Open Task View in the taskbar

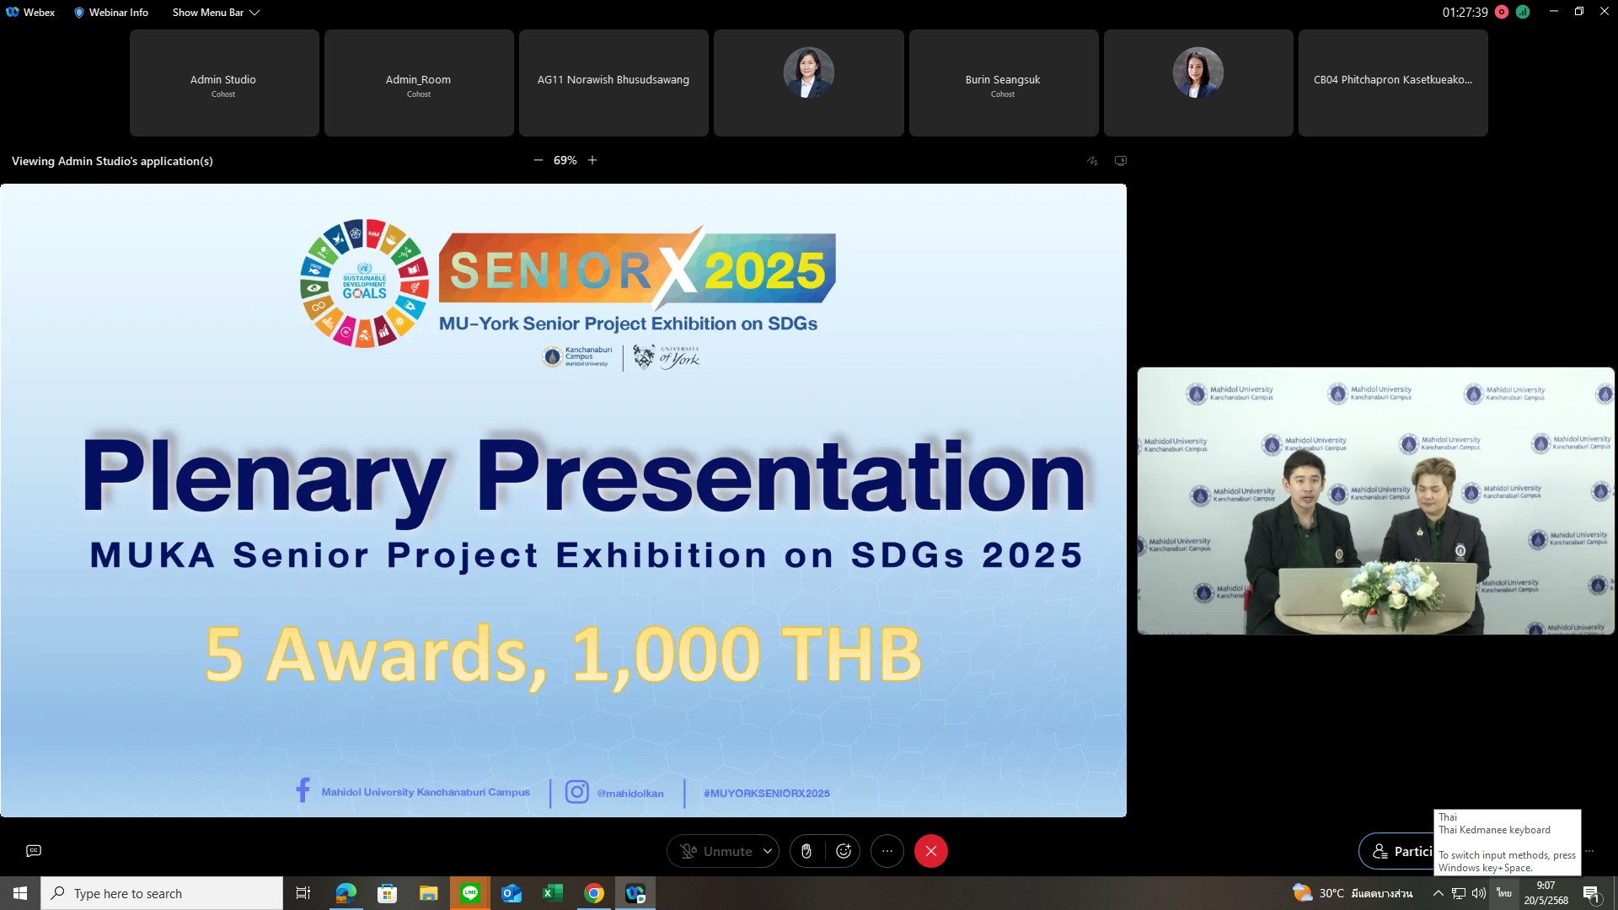coord(303,893)
